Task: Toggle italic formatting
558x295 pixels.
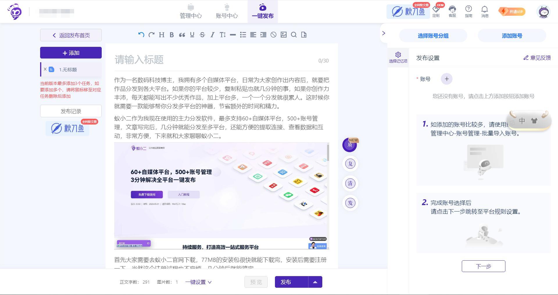Action: (x=212, y=35)
